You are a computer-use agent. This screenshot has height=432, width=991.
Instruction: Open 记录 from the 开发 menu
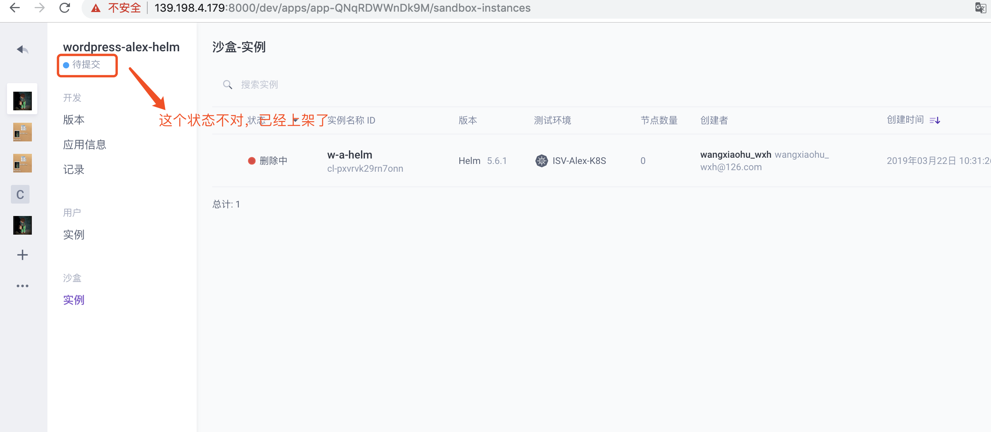click(73, 169)
